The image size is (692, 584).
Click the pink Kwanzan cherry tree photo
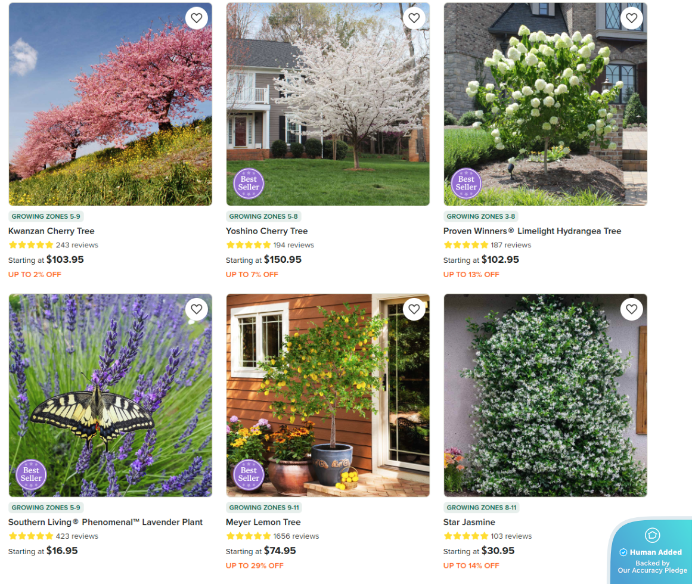[110, 104]
